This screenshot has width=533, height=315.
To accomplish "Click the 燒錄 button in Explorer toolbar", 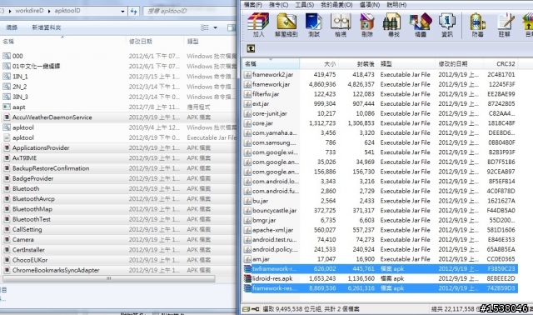I will click(x=12, y=27).
